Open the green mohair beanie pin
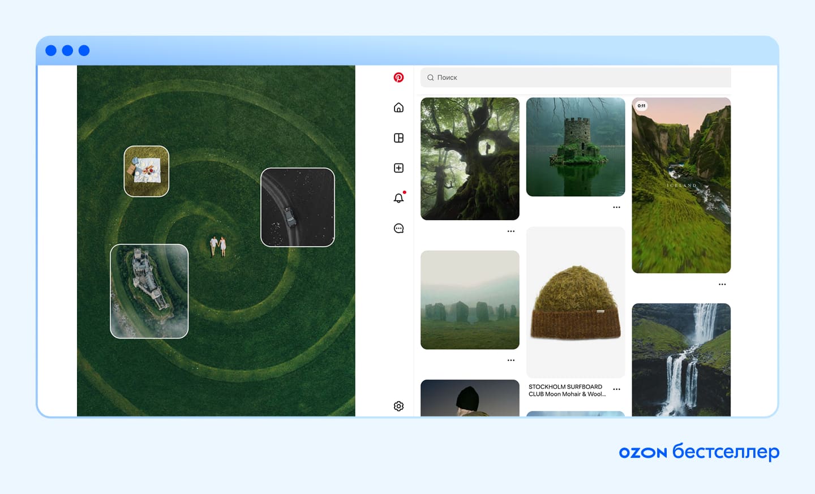This screenshot has height=494, width=815. 576,303
